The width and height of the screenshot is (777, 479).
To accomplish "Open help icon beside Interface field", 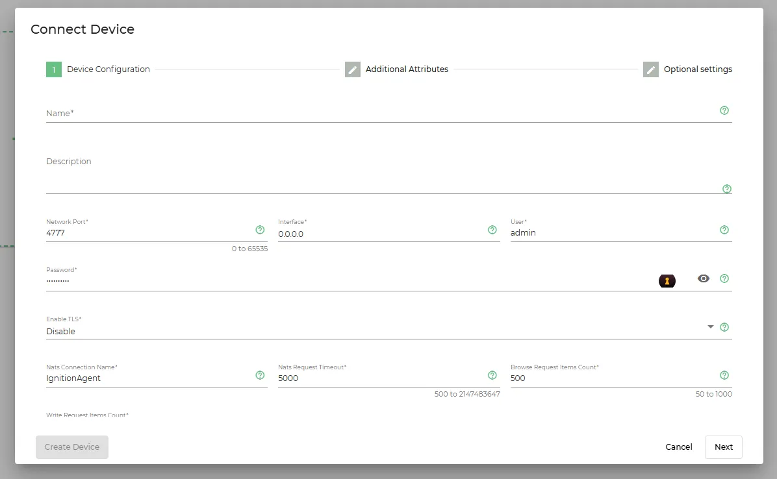I will (492, 230).
